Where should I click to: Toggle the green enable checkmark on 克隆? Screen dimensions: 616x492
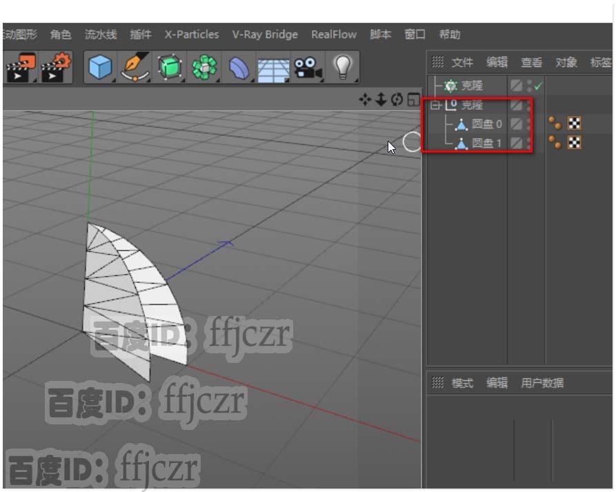(539, 85)
